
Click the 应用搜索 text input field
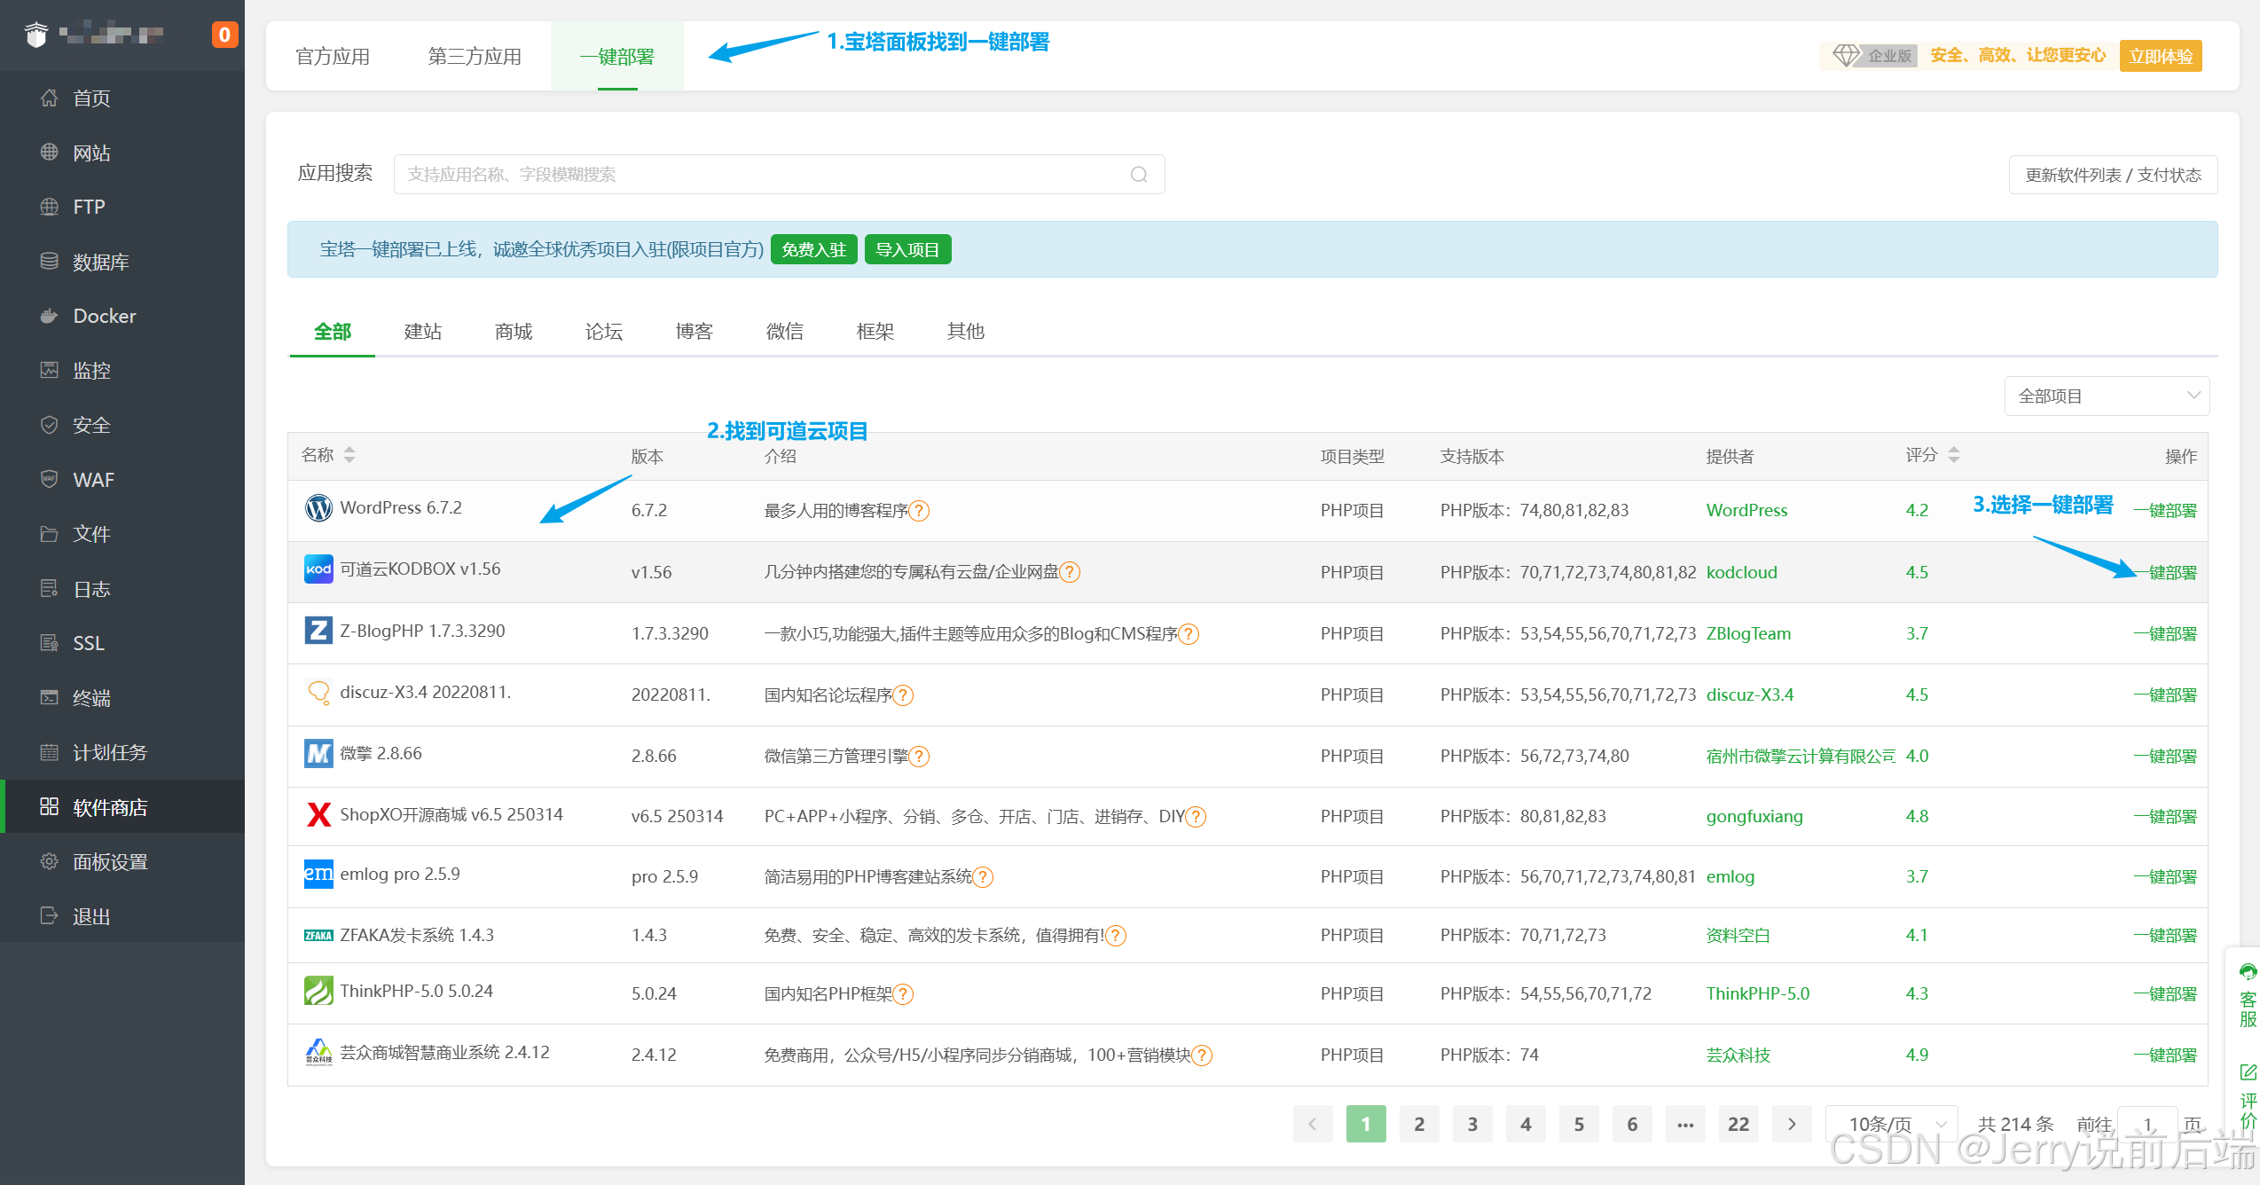tap(763, 175)
